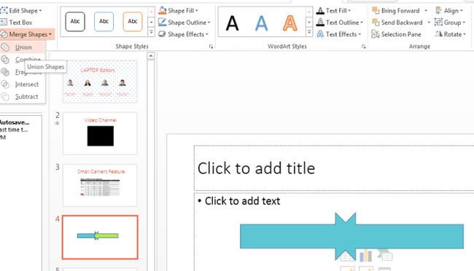Open Send Backward dropdown arrow
This screenshot has width=474, height=271.
click(429, 23)
